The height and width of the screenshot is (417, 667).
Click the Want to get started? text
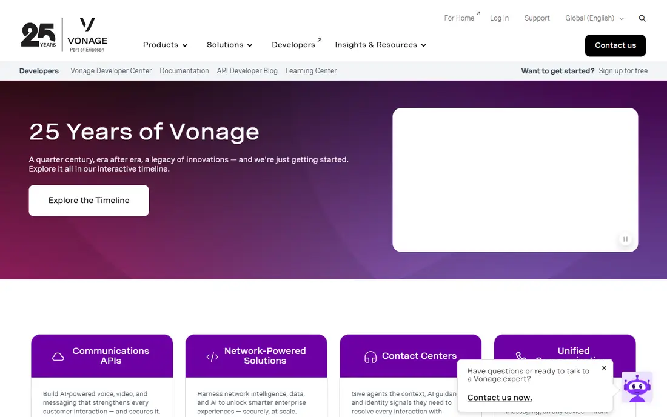pos(558,71)
